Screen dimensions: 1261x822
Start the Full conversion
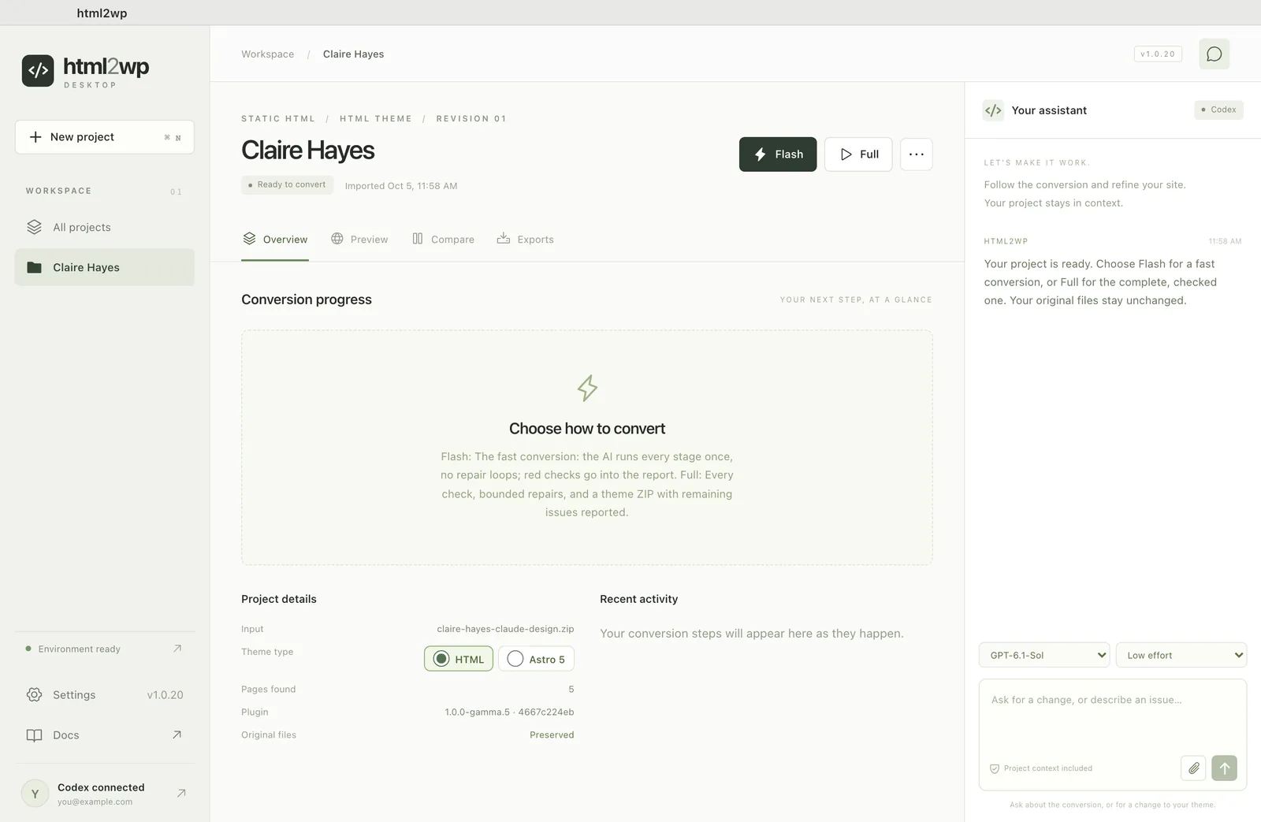858,154
